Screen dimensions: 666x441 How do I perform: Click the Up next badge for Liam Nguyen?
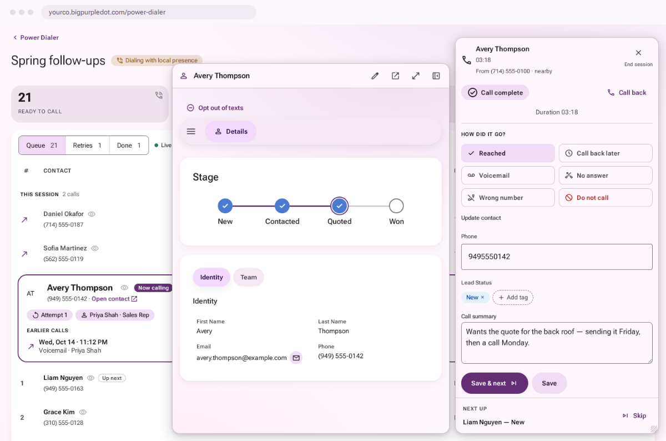point(112,378)
